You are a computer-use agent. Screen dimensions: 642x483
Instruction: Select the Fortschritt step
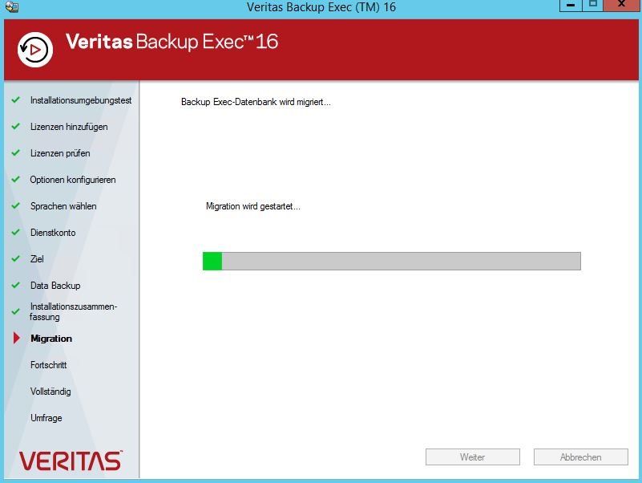tap(48, 365)
